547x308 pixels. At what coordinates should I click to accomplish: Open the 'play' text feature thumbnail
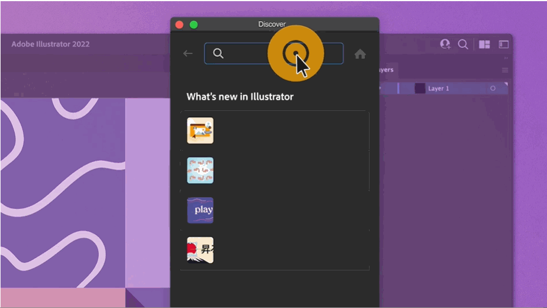click(x=200, y=211)
